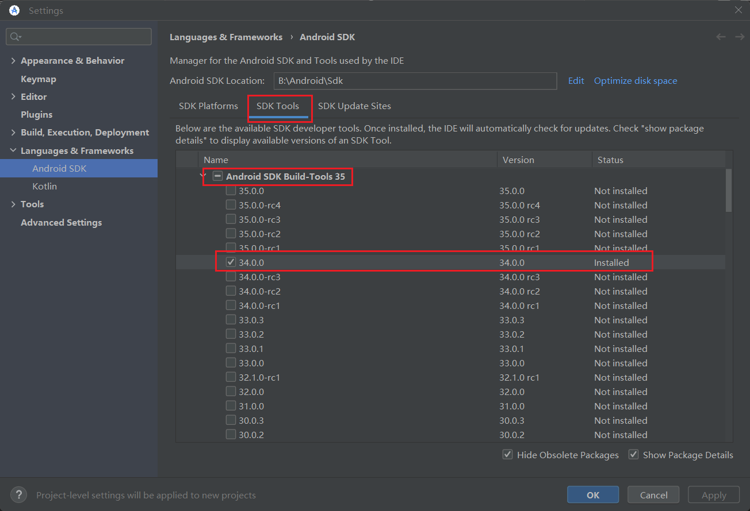Click version cell 35.0.0 rc2
Image resolution: width=750 pixels, height=511 pixels.
[519, 234]
